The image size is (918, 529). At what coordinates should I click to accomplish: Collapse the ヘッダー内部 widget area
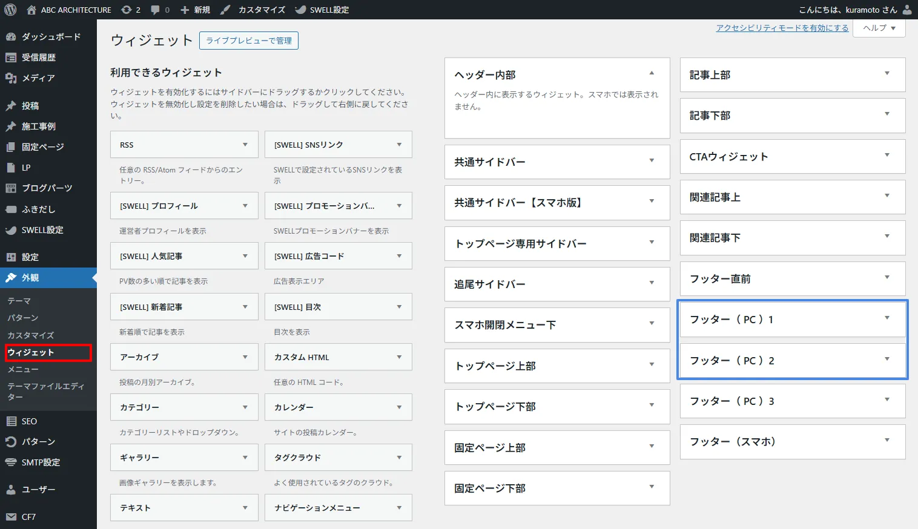(652, 73)
